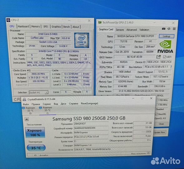Click the Bus Interface question mark icon
Viewport: 184px width, 169px height.
(171, 67)
